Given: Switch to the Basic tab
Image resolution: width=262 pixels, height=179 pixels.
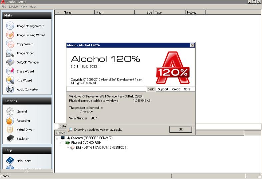Looking at the screenshot, I should click(151, 89).
